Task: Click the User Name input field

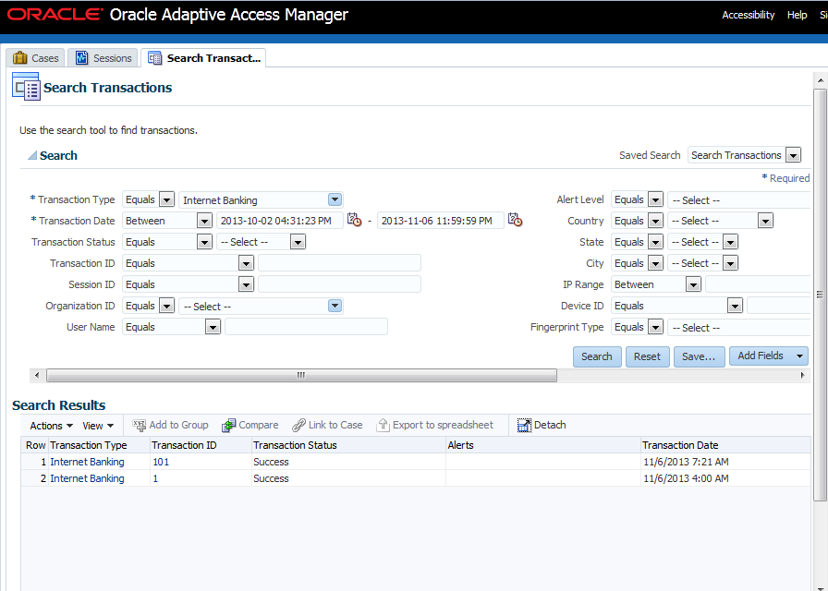Action: click(306, 327)
